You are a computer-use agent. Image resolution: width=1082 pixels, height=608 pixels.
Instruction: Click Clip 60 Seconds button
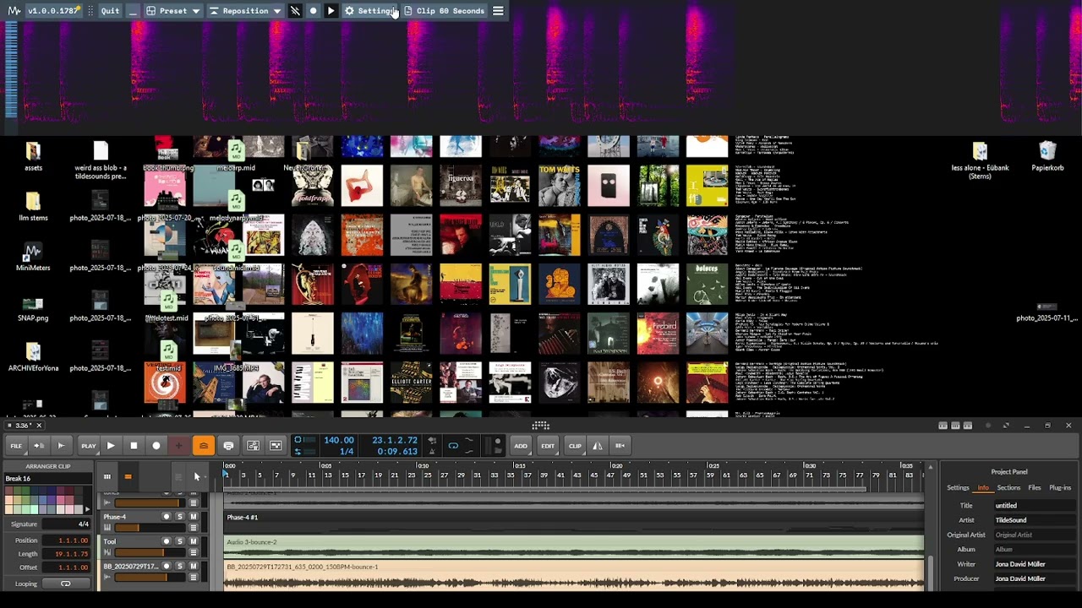click(445, 11)
